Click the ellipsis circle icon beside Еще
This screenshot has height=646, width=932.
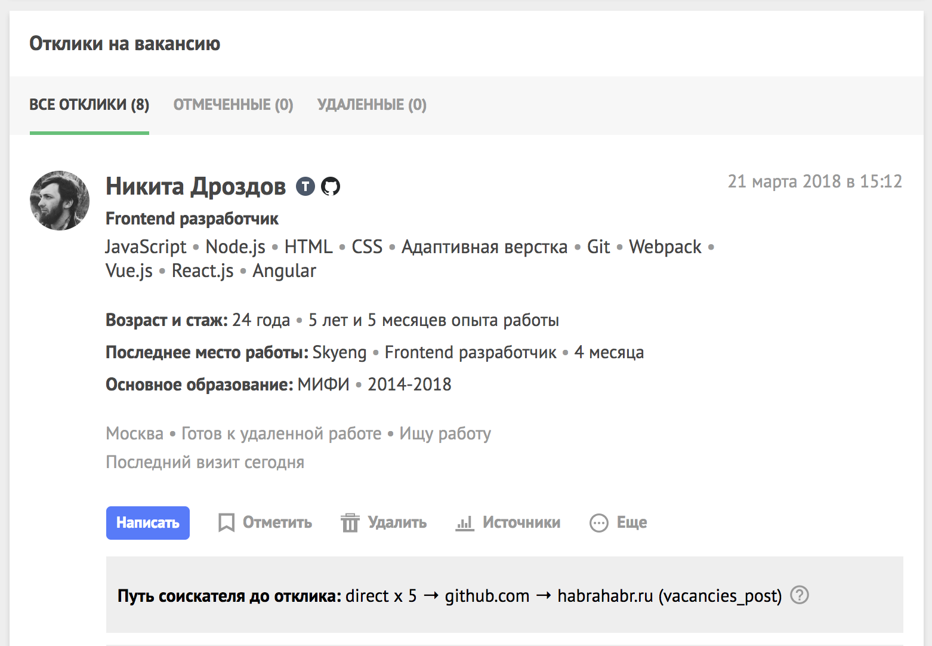598,523
